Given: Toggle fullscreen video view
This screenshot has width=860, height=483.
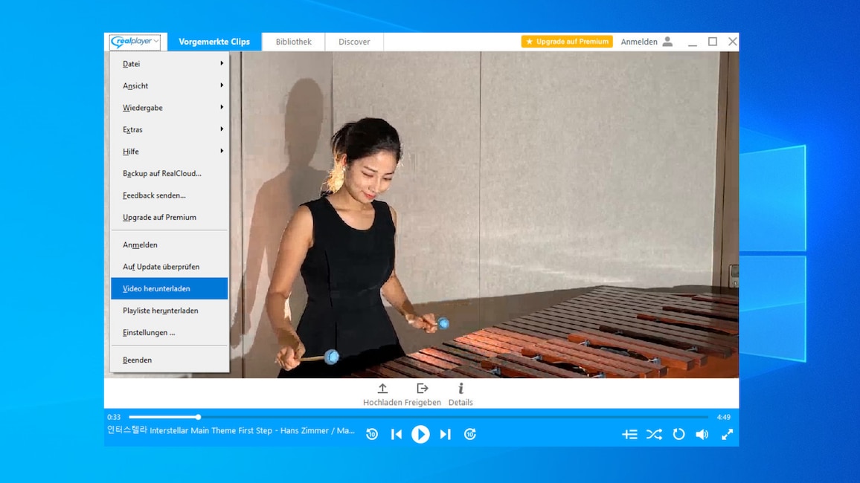Looking at the screenshot, I should (x=727, y=434).
